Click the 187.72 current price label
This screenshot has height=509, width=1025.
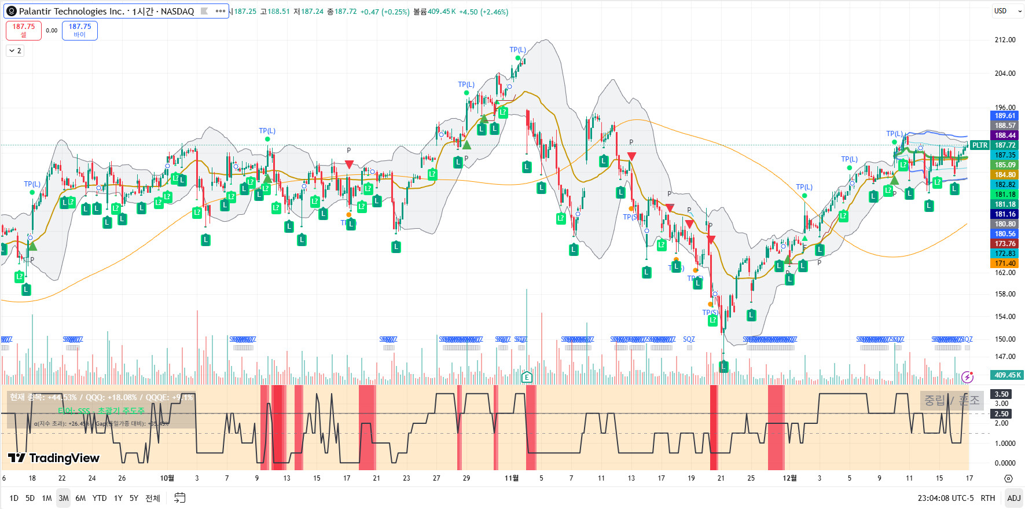pyautogui.click(x=1005, y=145)
